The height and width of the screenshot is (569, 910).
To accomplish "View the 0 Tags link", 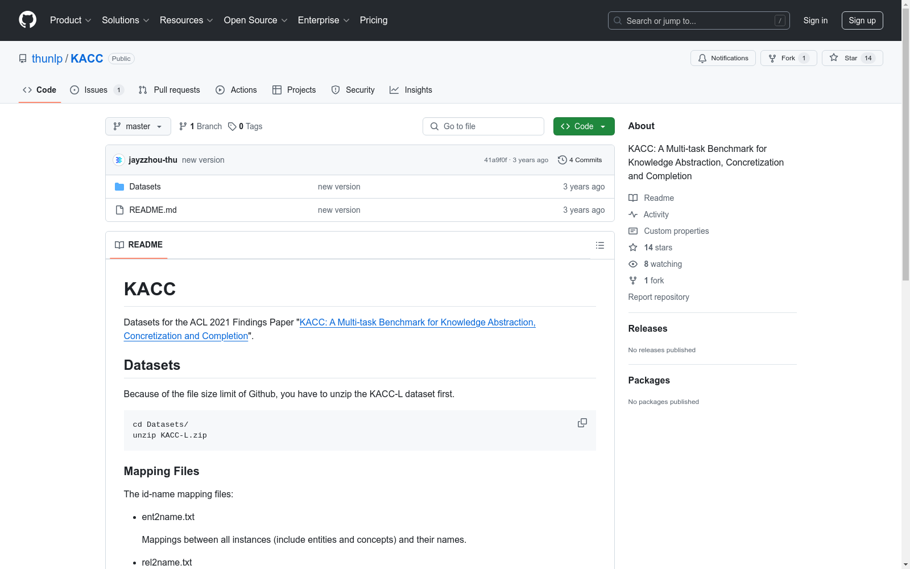I will (x=245, y=126).
